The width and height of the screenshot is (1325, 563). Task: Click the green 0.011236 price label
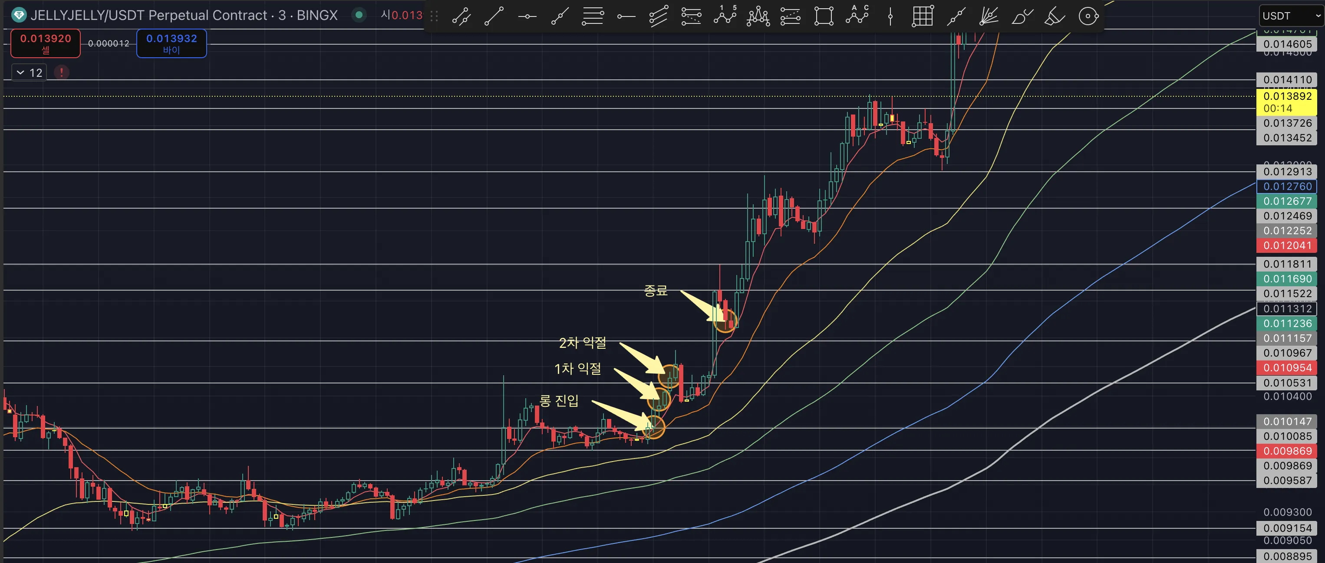click(x=1286, y=323)
